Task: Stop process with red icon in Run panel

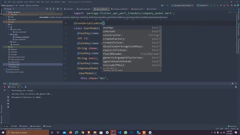Action: [4, 87]
